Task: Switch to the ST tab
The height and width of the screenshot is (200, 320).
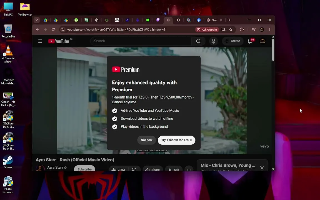Action: click(x=86, y=20)
